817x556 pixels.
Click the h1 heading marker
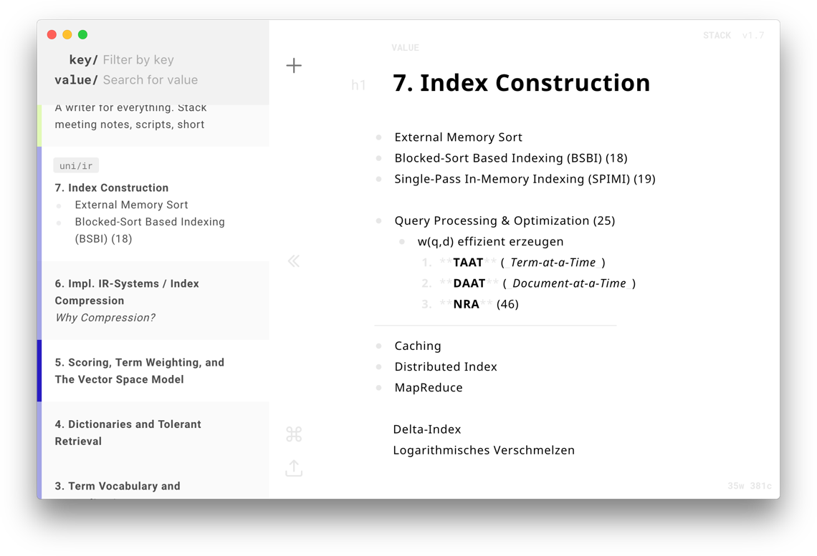358,85
